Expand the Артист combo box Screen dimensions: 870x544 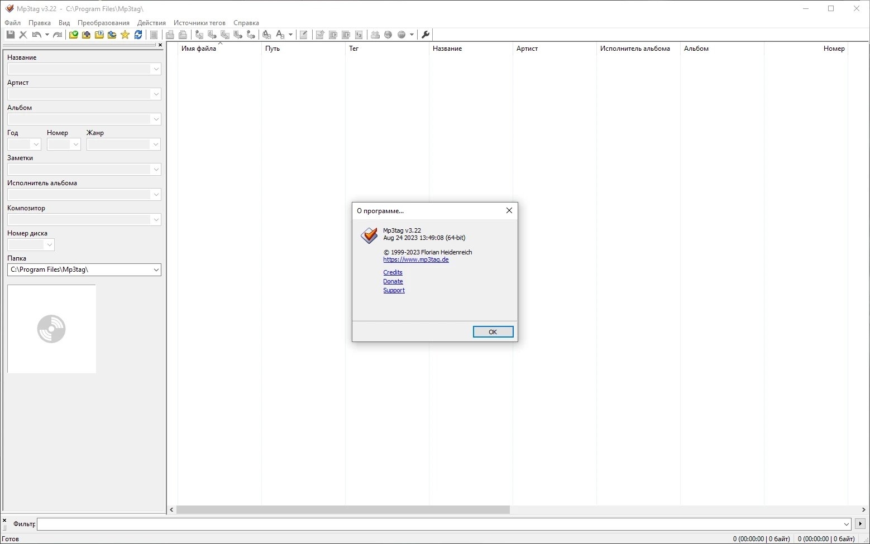[x=156, y=94]
